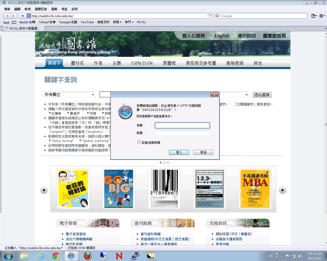Viewport: 327px width, 261px height.
Task: Switch to 書刊名 search tab
Action: 77,63
